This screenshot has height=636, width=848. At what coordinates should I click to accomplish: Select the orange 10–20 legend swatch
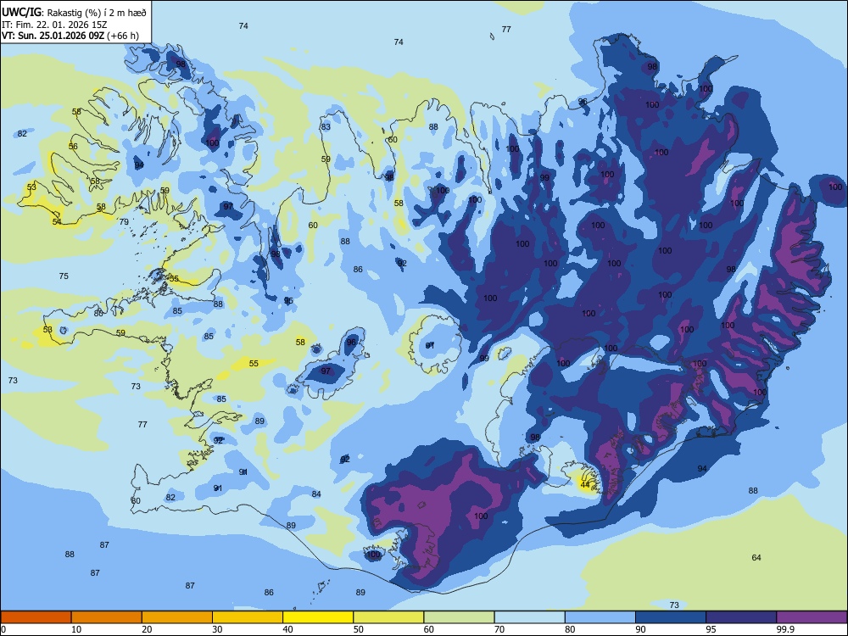click(107, 617)
